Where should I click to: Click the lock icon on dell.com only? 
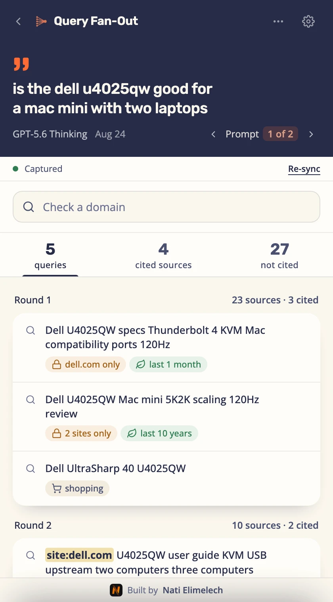point(57,365)
